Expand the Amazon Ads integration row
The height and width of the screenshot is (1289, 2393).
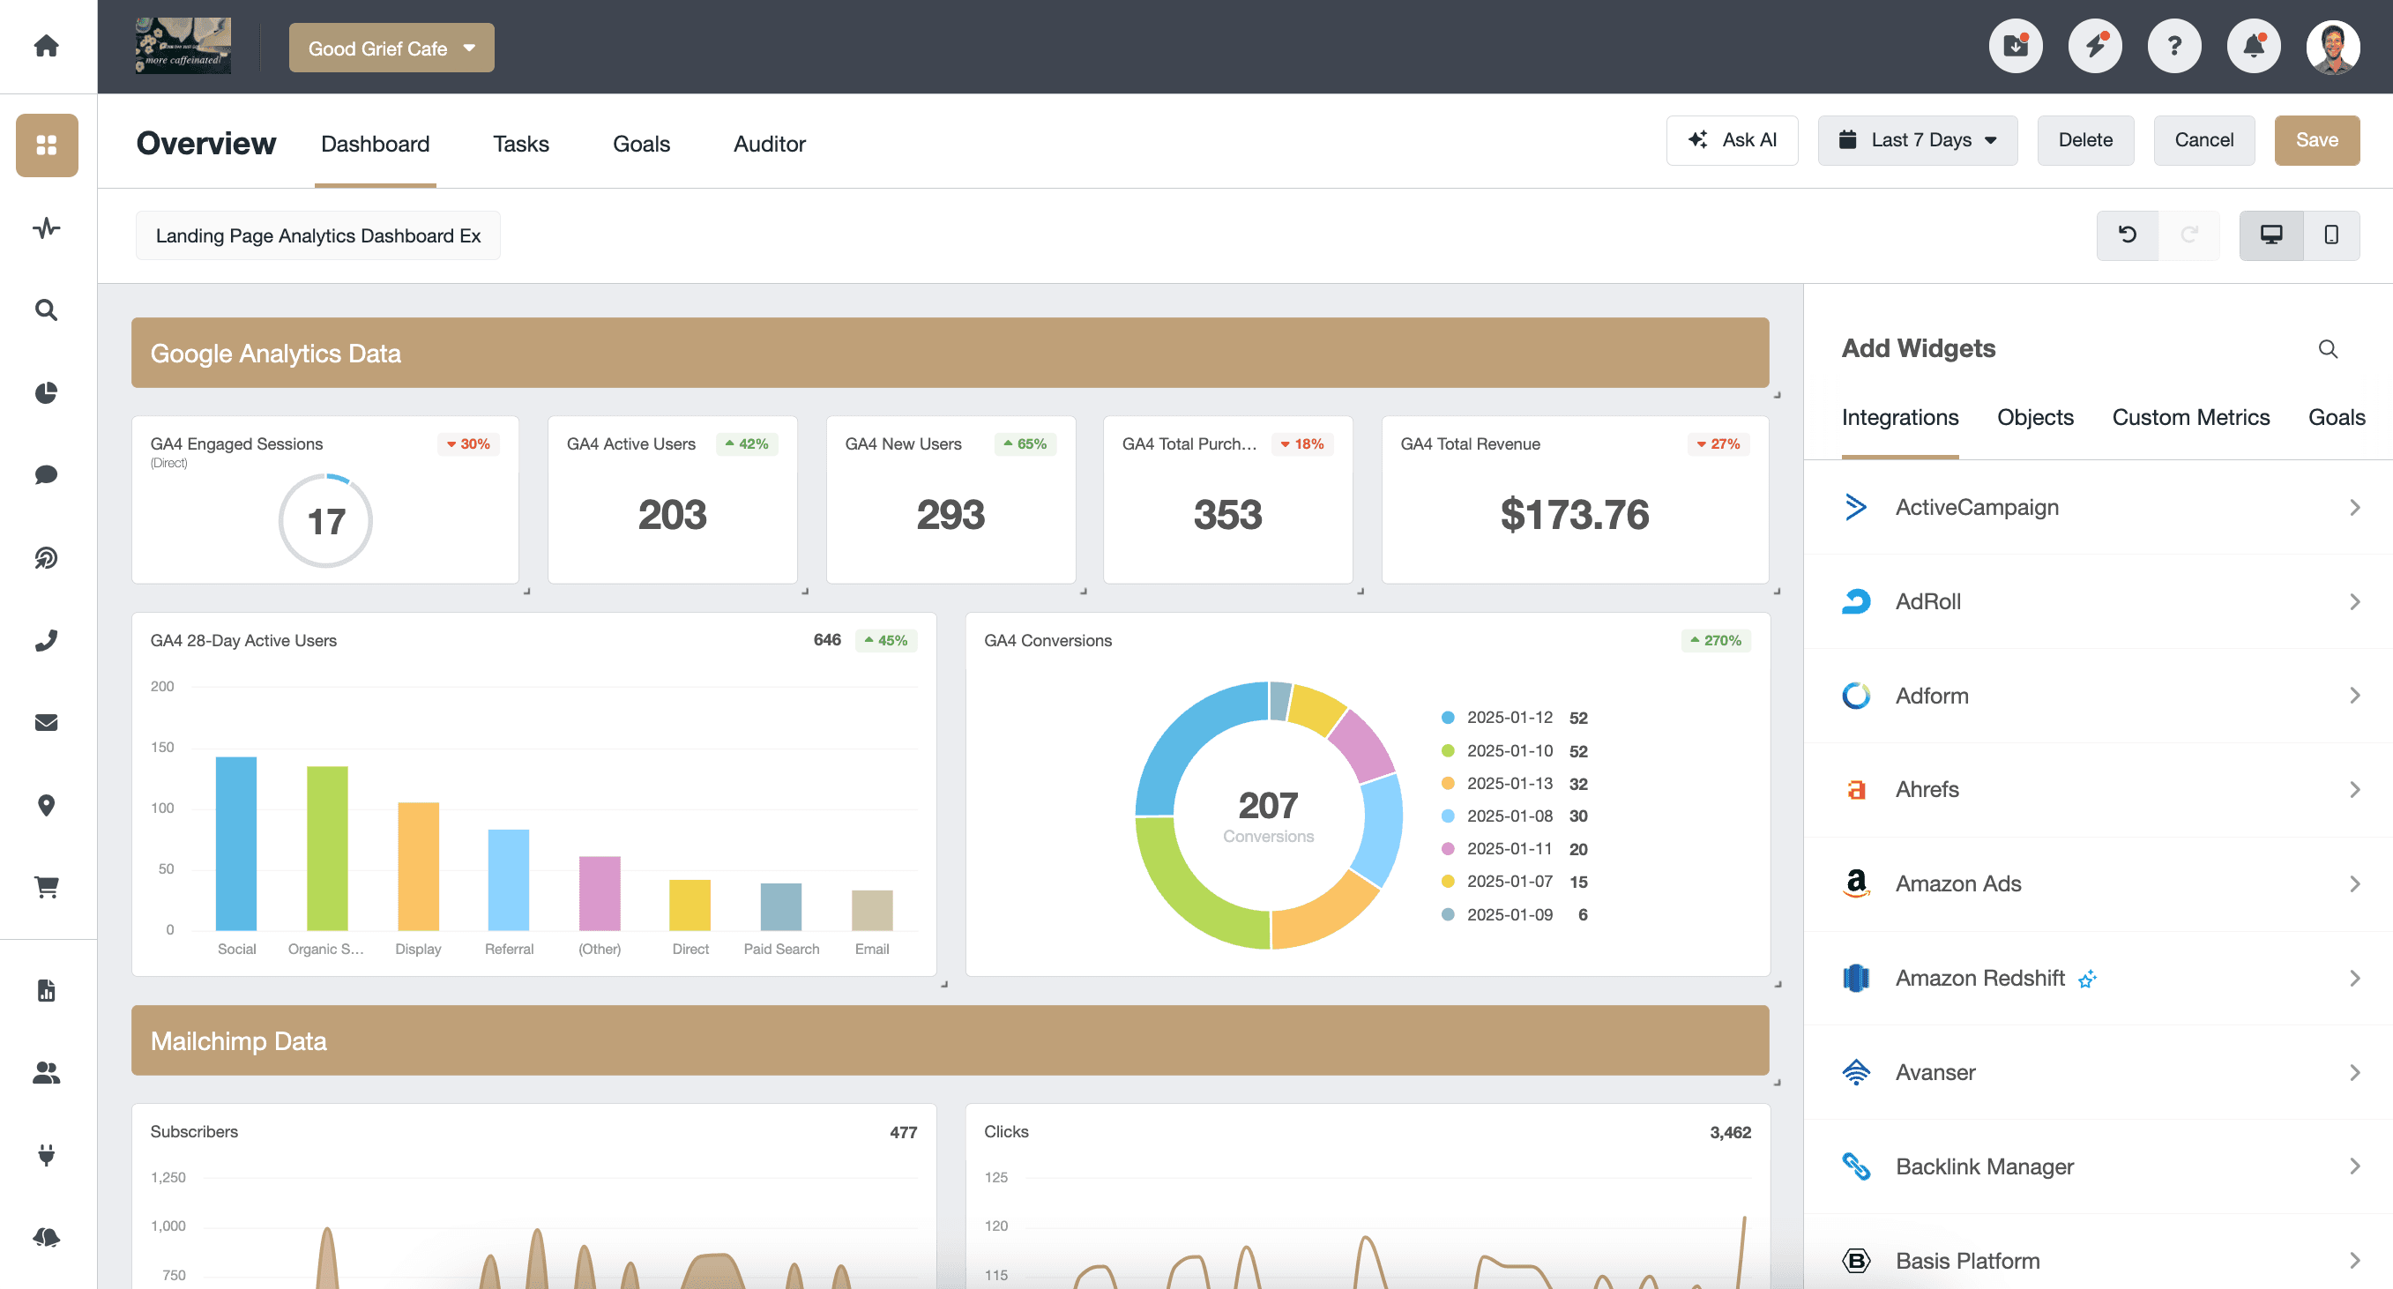(x=2098, y=883)
